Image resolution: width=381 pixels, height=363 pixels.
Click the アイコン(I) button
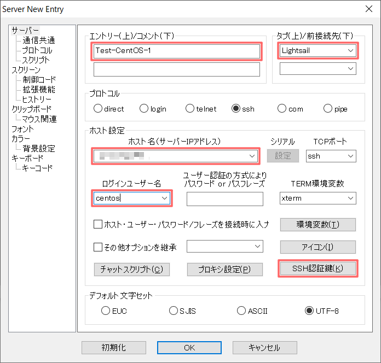pyautogui.click(x=318, y=247)
